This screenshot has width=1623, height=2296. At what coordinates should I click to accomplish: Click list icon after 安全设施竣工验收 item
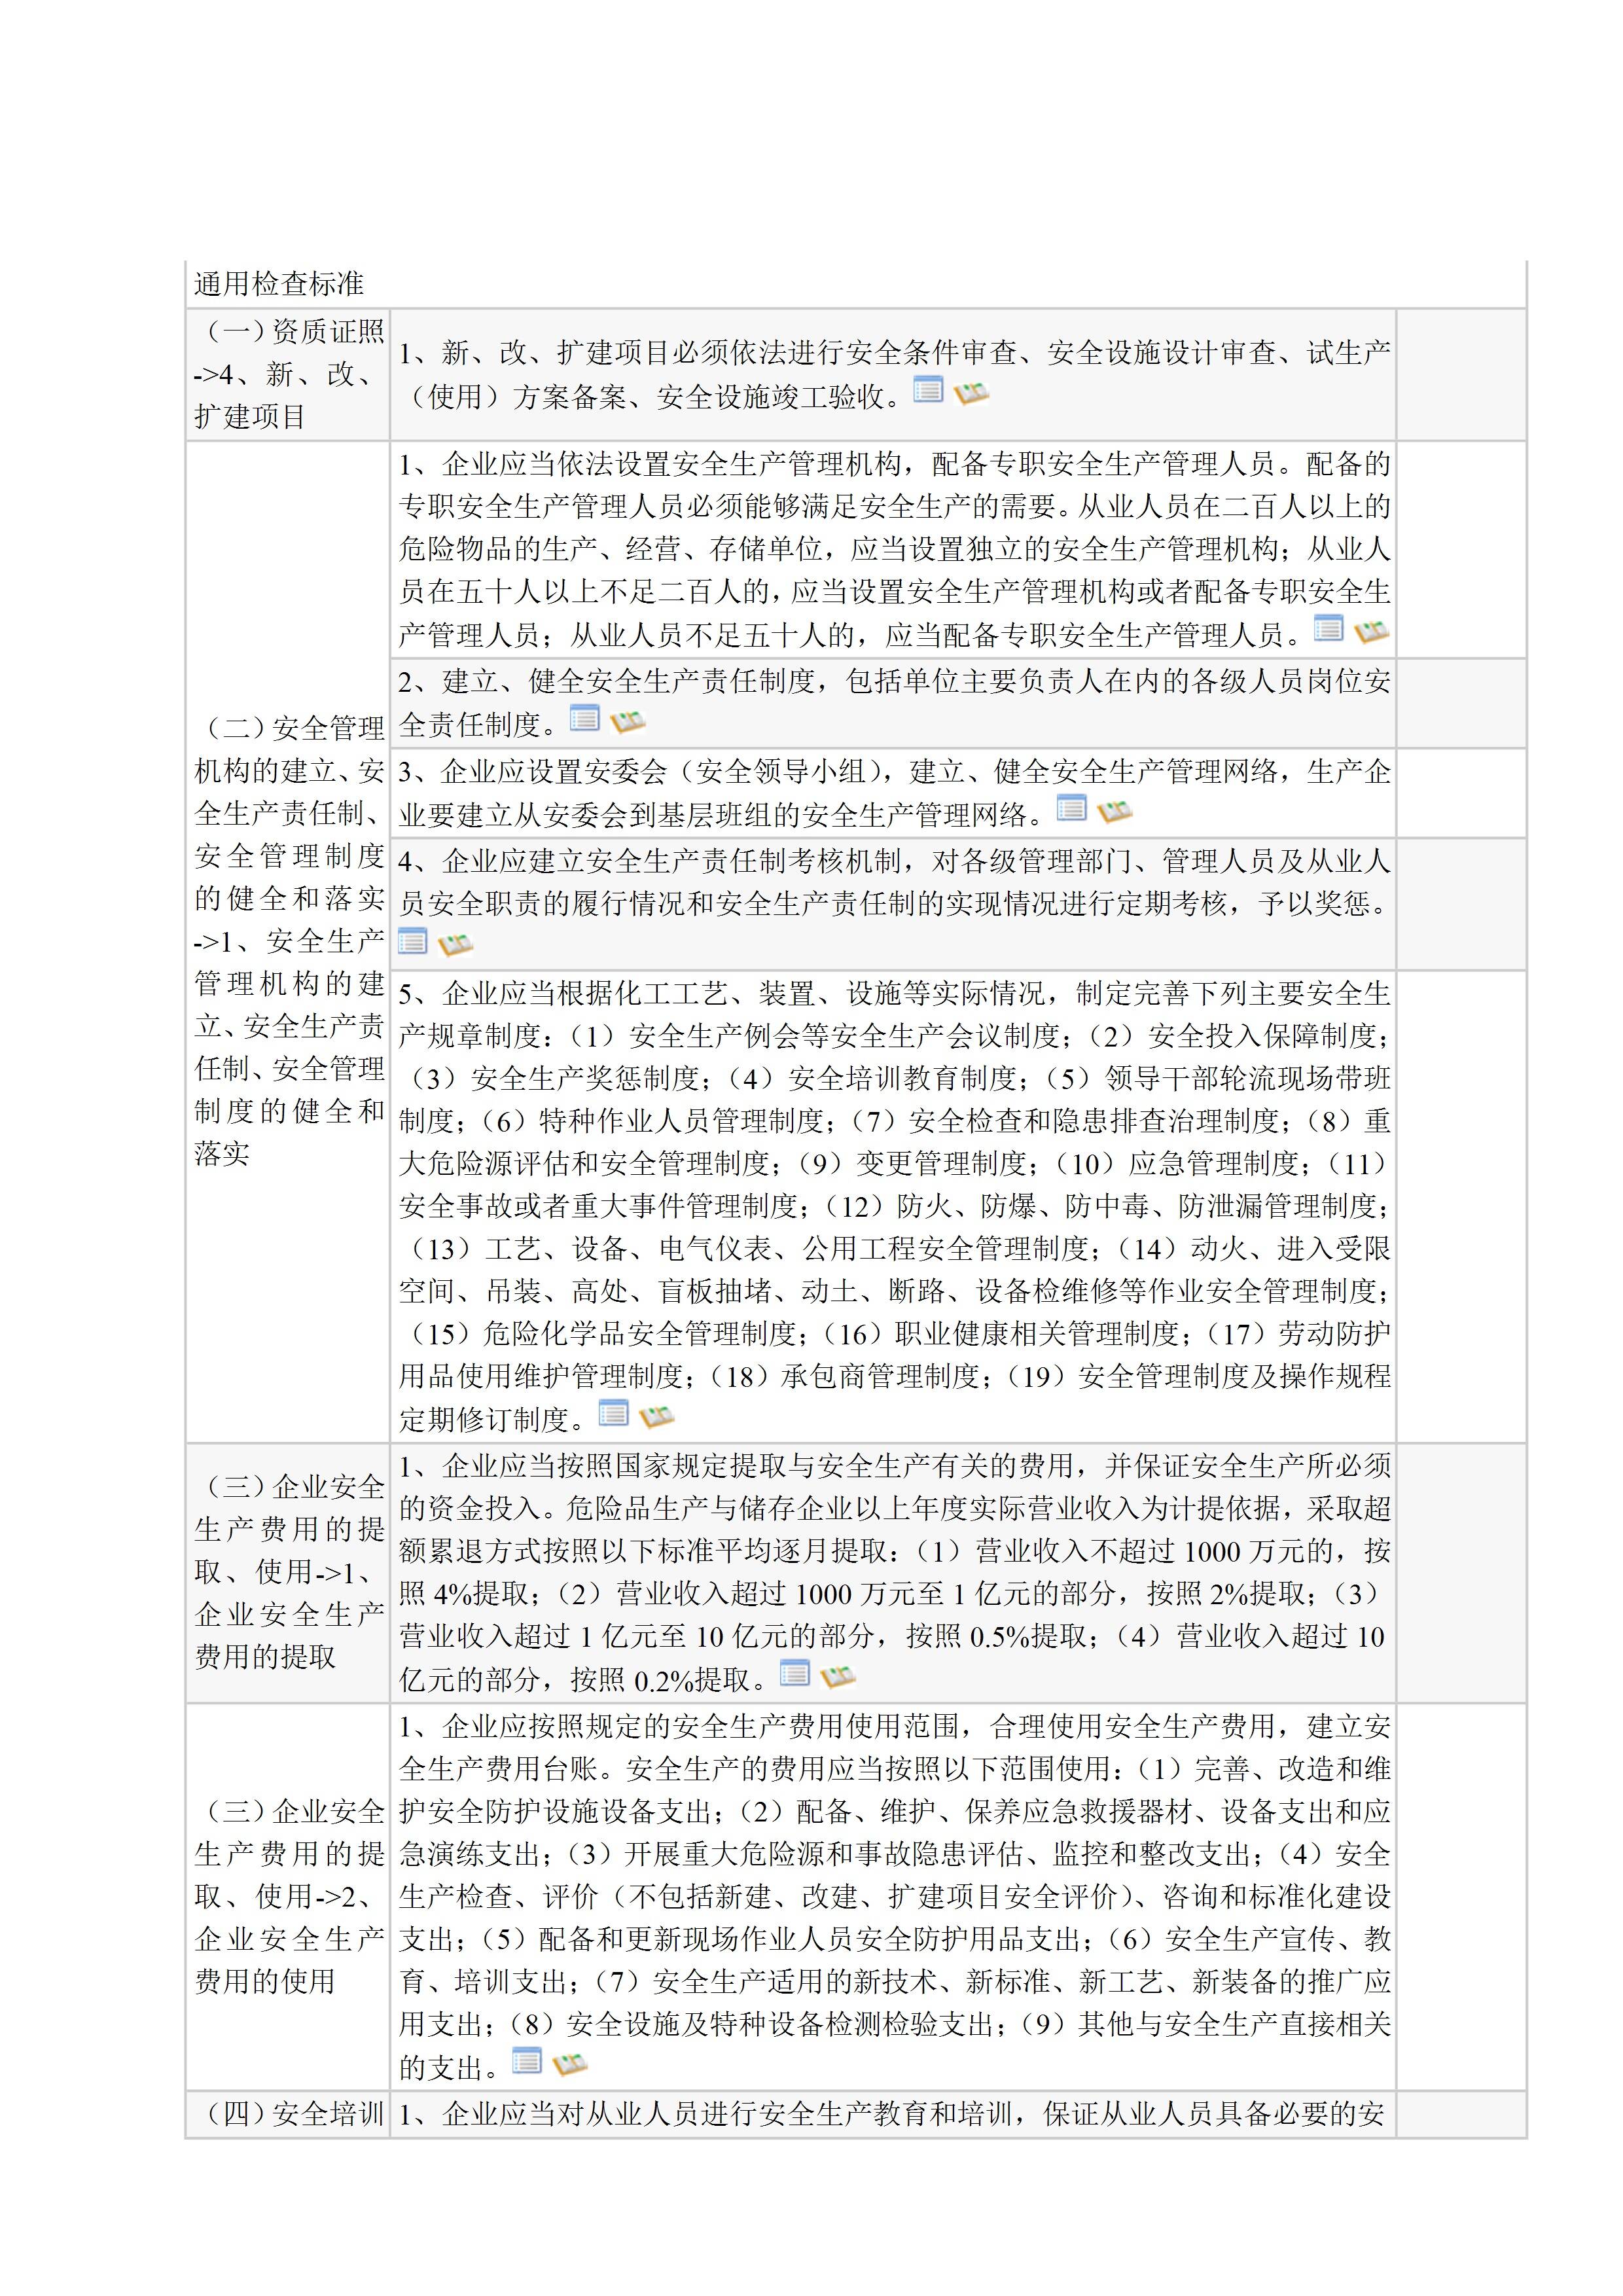point(927,390)
